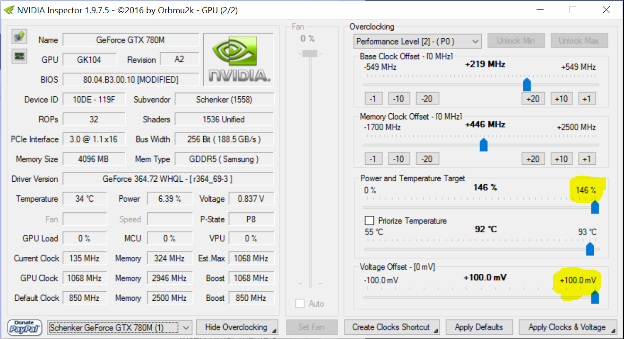Open the Performance Level [2] - (P0) dropdown

[417, 41]
